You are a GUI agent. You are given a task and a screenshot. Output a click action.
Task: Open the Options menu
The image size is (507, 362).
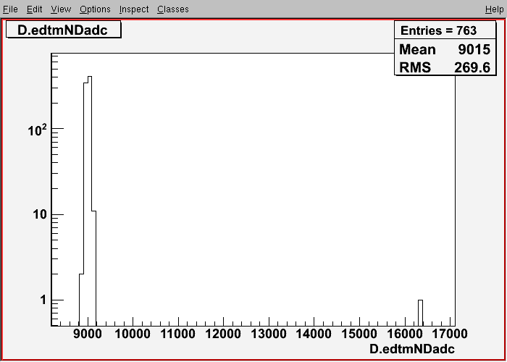[95, 9]
